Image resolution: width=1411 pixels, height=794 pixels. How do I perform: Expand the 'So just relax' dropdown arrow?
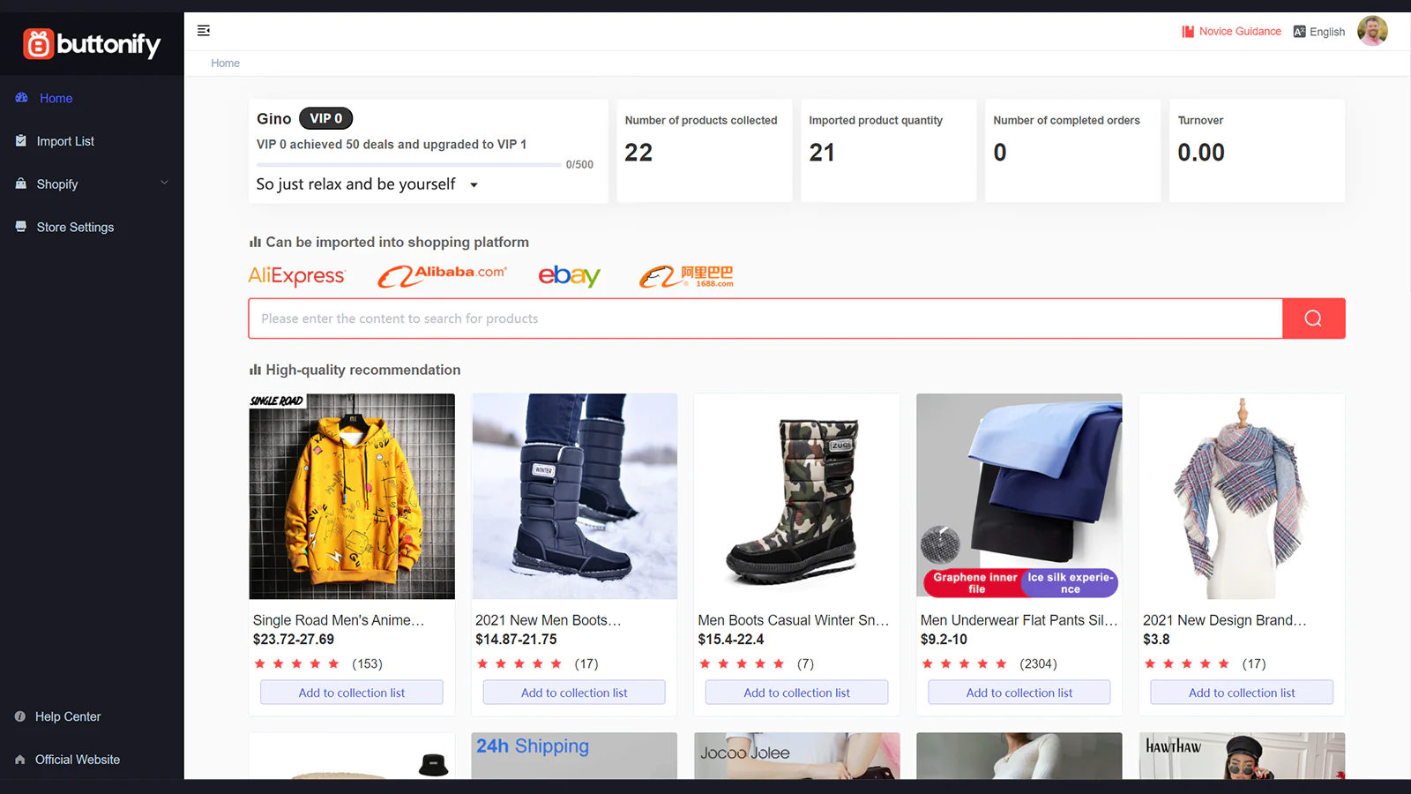click(x=474, y=185)
